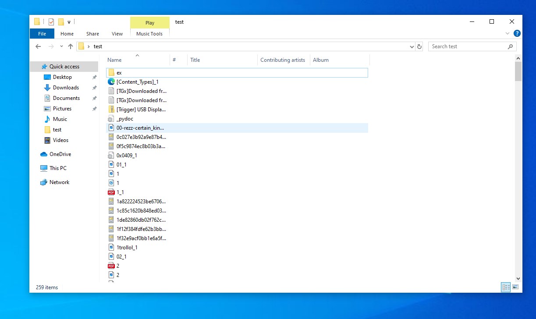The image size is (536, 319).
Task: Go back with the left arrow
Action: point(38,46)
